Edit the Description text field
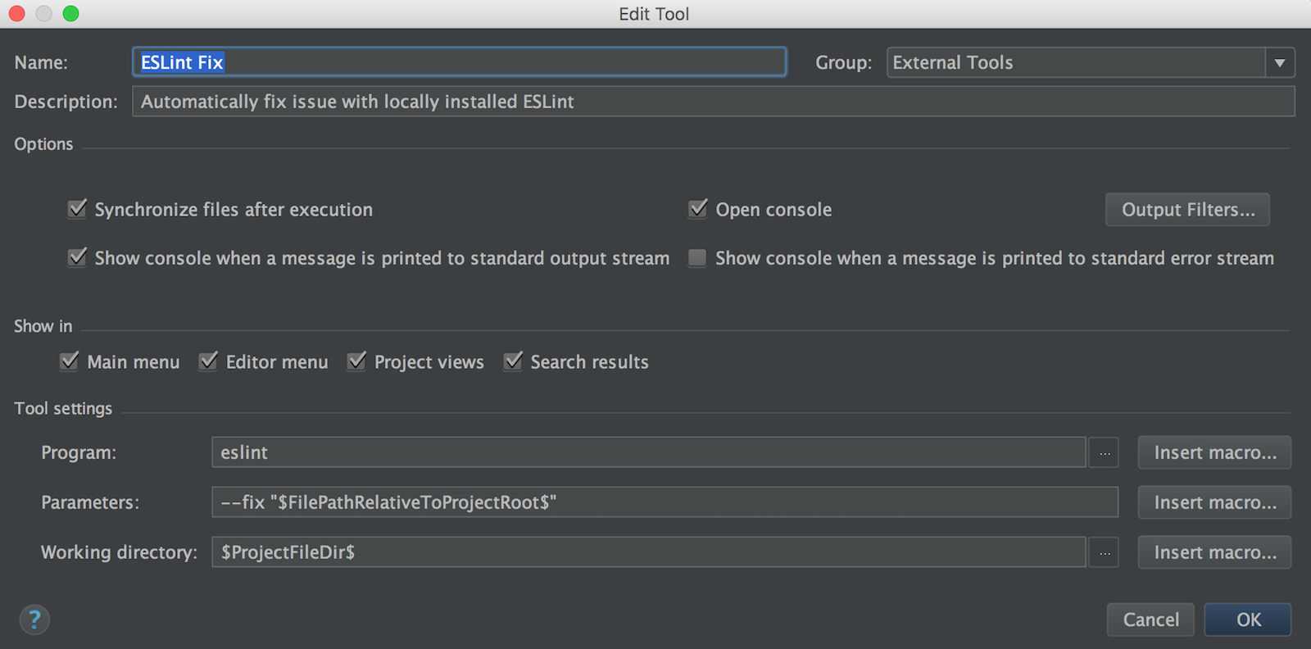 [x=714, y=102]
